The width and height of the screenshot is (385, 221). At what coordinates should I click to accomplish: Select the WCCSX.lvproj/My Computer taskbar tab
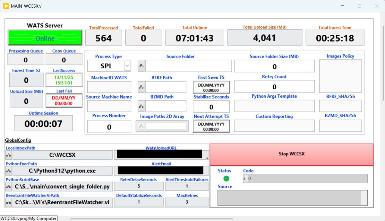click(29, 218)
